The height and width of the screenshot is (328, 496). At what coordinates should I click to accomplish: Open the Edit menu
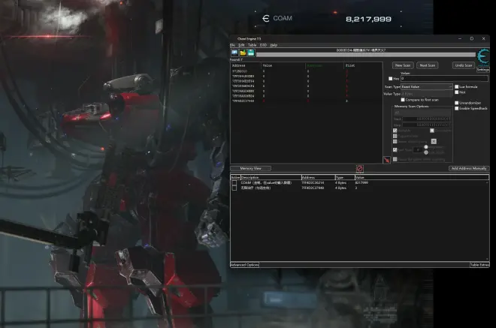click(x=242, y=45)
